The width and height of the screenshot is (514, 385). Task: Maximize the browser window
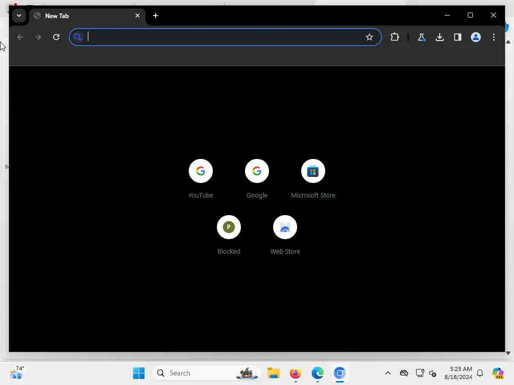pyautogui.click(x=470, y=15)
